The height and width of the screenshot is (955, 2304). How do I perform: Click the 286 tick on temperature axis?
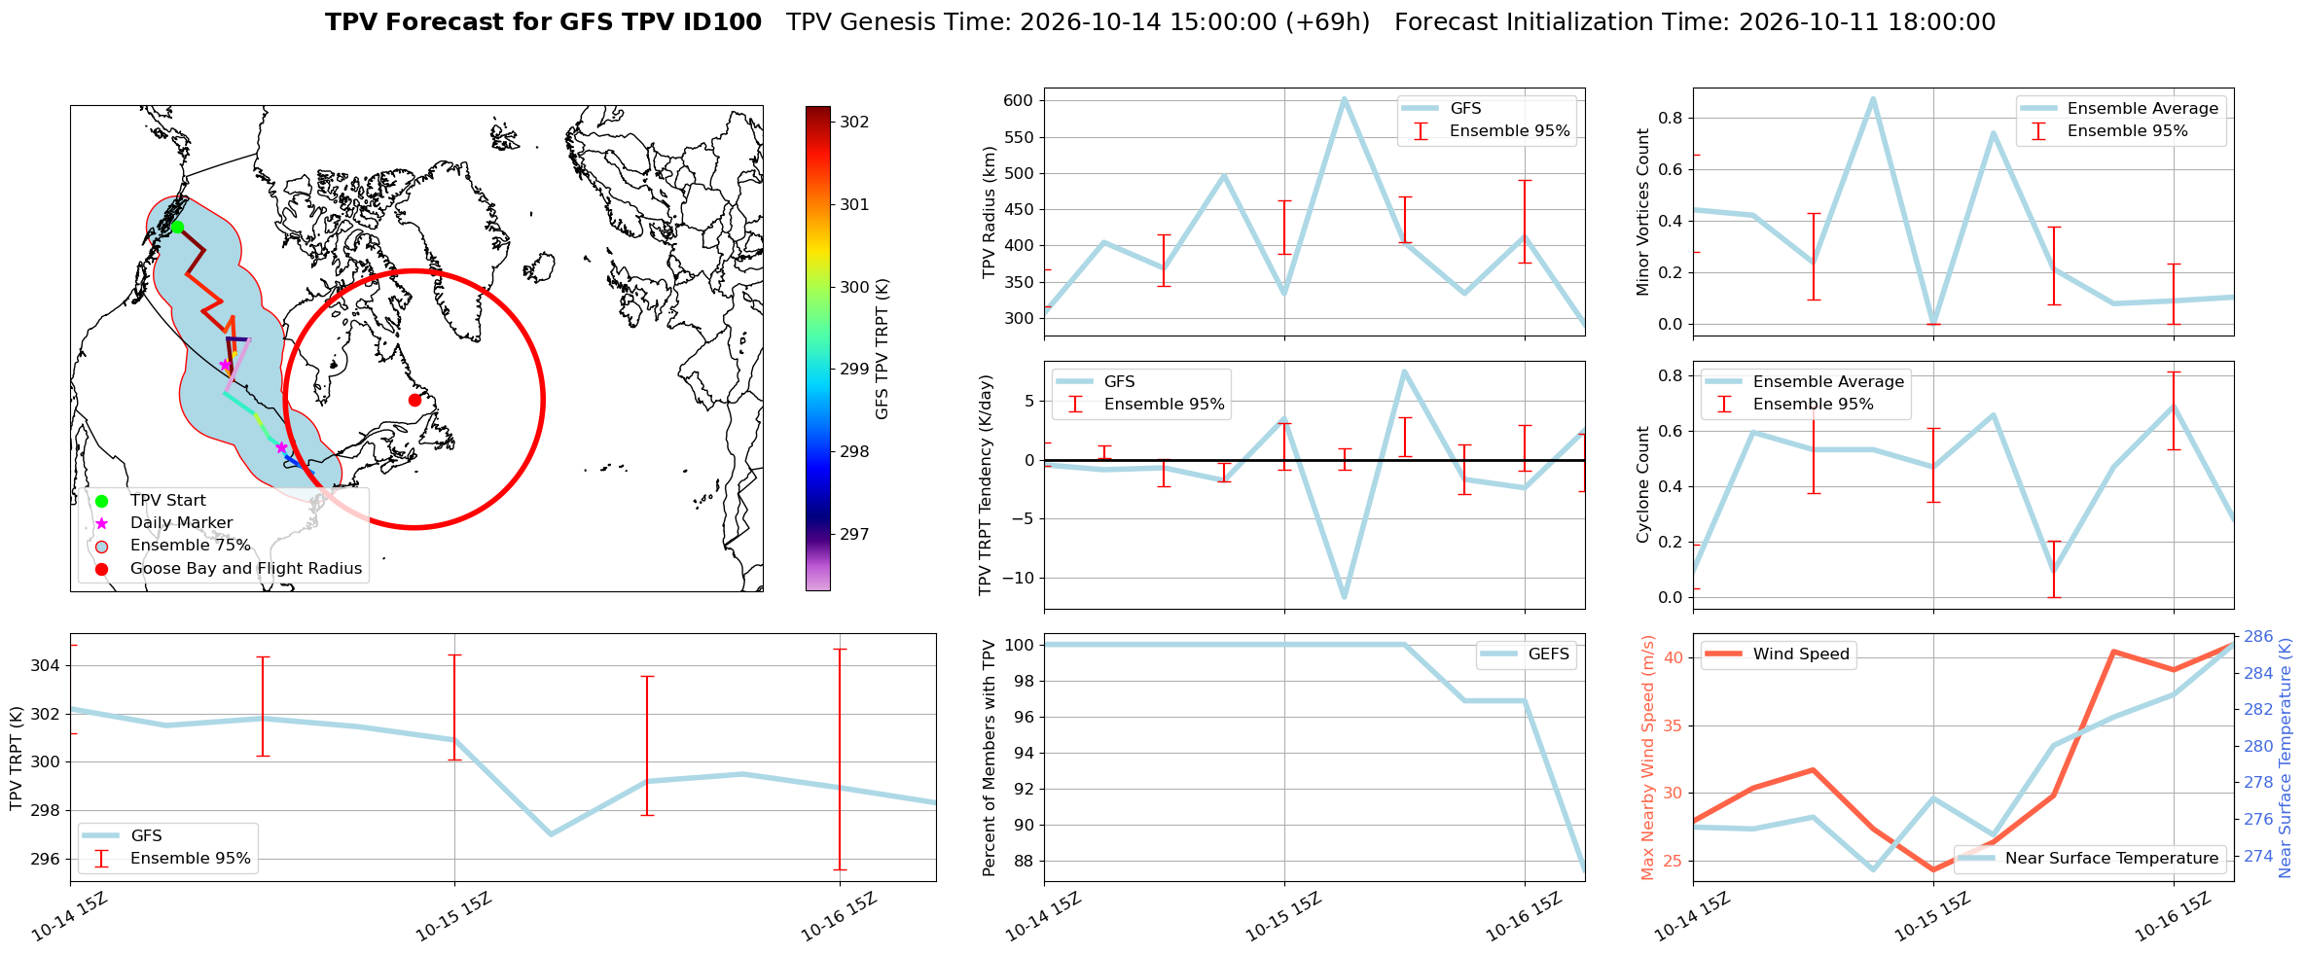click(x=2258, y=637)
